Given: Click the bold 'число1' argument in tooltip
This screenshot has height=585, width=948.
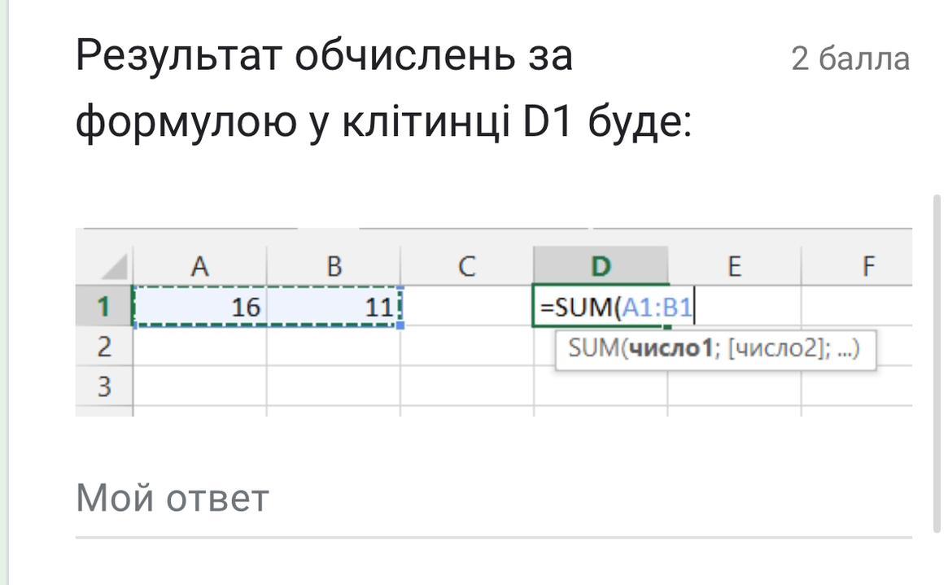Looking at the screenshot, I should point(660,350).
